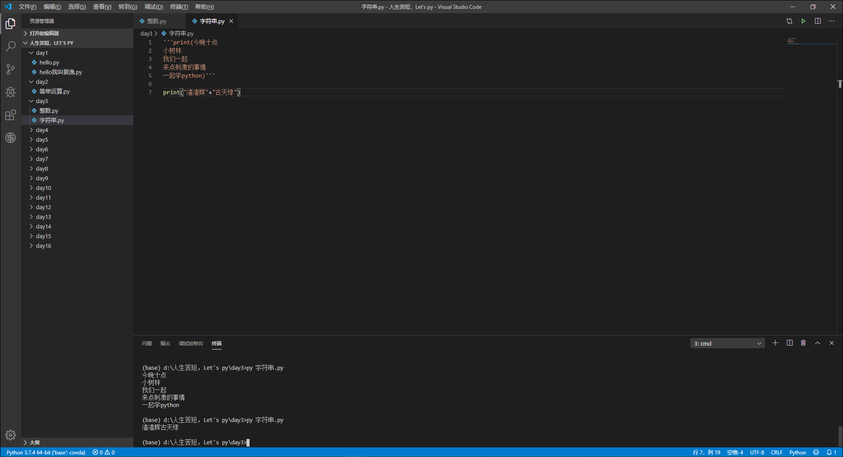
Task: Click day3 in the breadcrumb
Action: coord(146,33)
